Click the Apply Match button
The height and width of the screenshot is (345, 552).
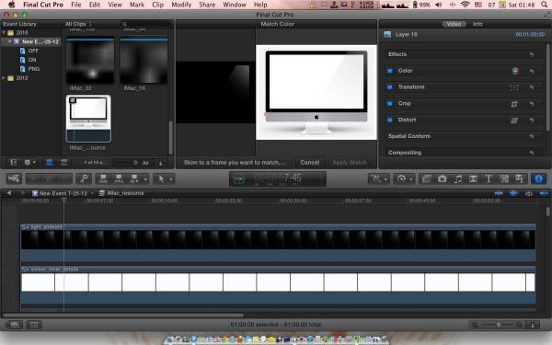350,162
